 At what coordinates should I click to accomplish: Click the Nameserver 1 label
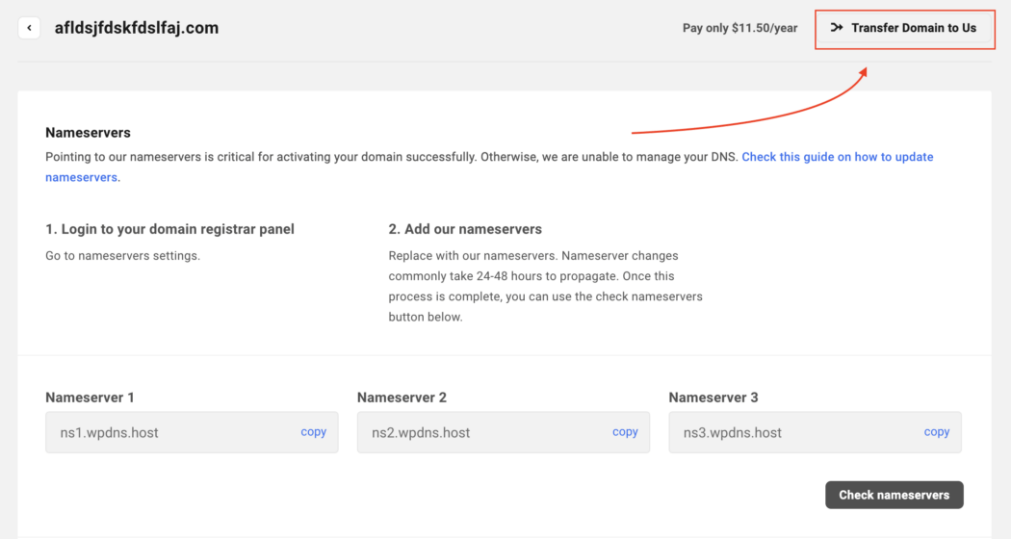(x=90, y=398)
